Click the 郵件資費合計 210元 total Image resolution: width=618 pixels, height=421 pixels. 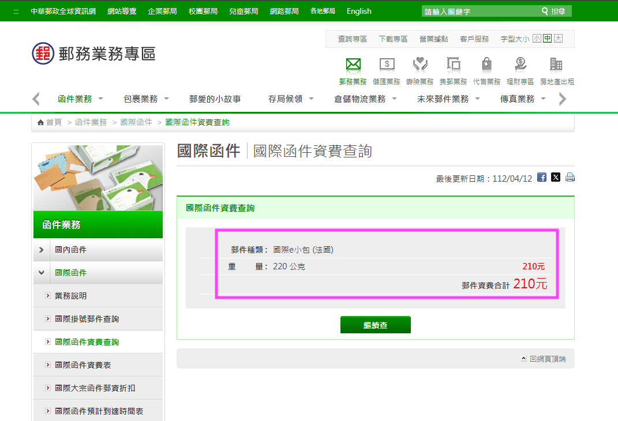pyautogui.click(x=504, y=284)
